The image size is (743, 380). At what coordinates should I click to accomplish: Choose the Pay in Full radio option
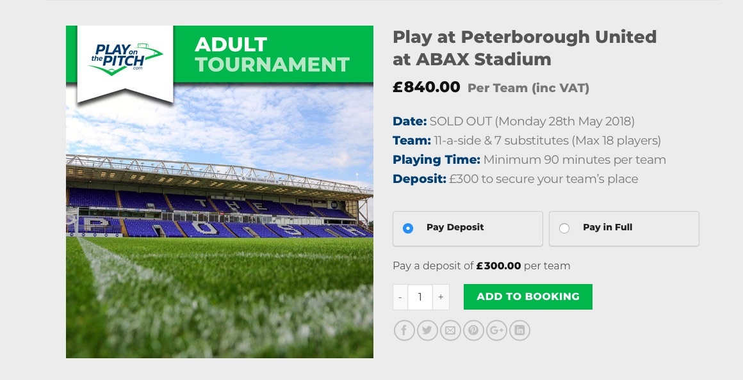(x=564, y=228)
